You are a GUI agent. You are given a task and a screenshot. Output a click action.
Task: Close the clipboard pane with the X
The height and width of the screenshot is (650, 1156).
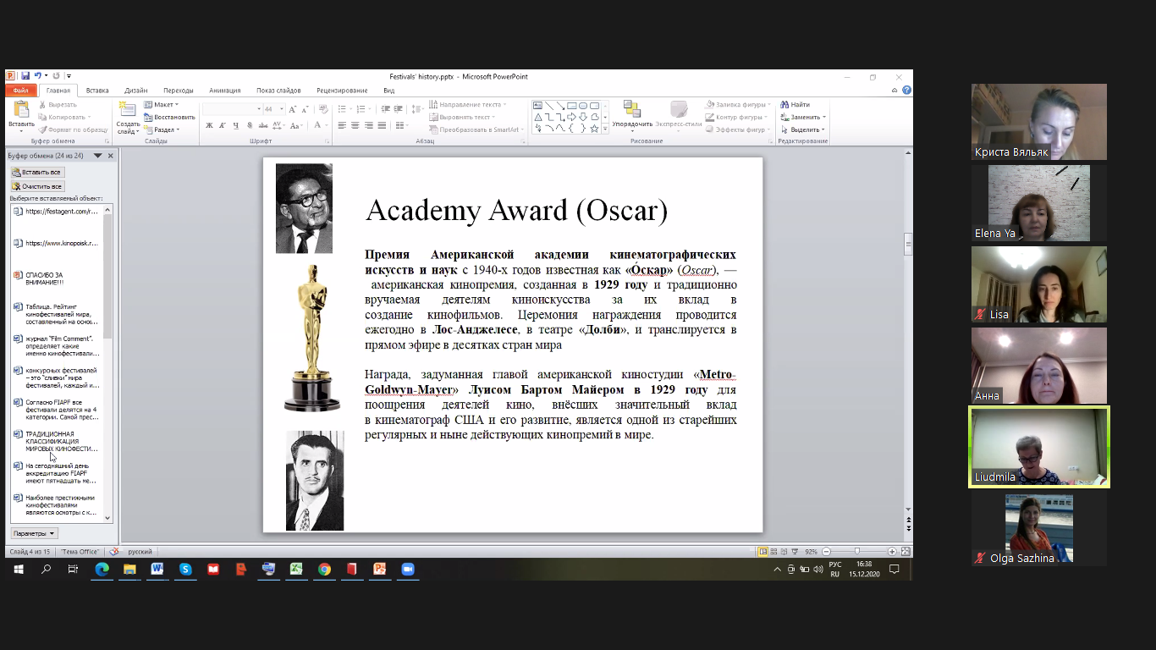tap(110, 156)
